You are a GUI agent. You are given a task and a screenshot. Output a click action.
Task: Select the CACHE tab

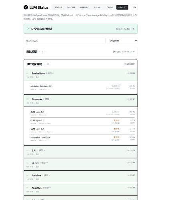[110, 7]
